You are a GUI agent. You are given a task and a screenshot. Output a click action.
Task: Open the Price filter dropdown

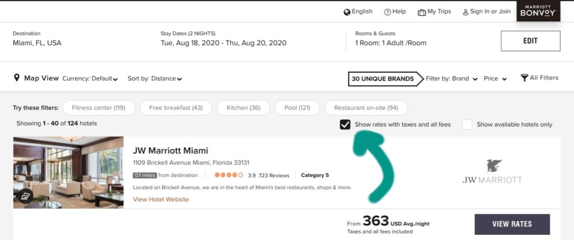pos(496,79)
